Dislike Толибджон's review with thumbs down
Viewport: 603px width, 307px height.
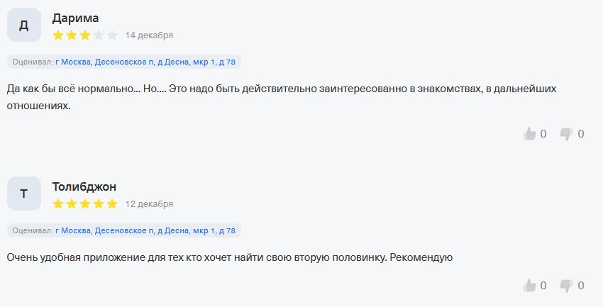tap(566, 286)
